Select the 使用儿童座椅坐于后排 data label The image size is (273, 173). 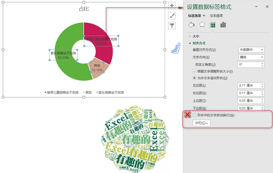(x=101, y=41)
